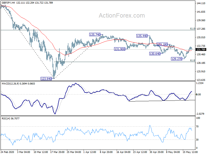Click the 30 Apr 20:00 time label
This screenshot has width=207, height=155.
(157, 152)
